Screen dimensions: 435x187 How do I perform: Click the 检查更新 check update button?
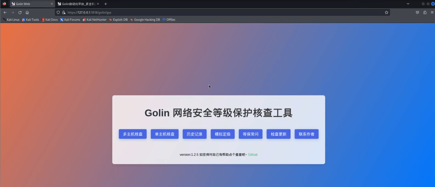click(x=279, y=134)
